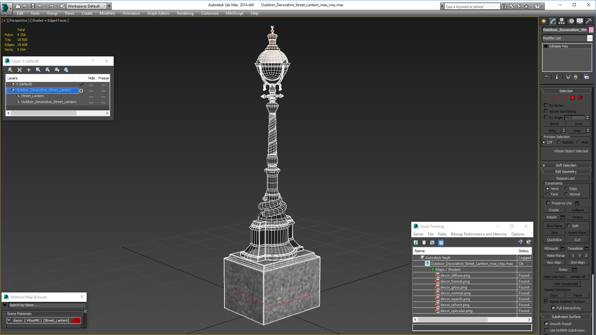596x335 pixels.
Task: Click the object color pink swatch
Action: click(591, 30)
